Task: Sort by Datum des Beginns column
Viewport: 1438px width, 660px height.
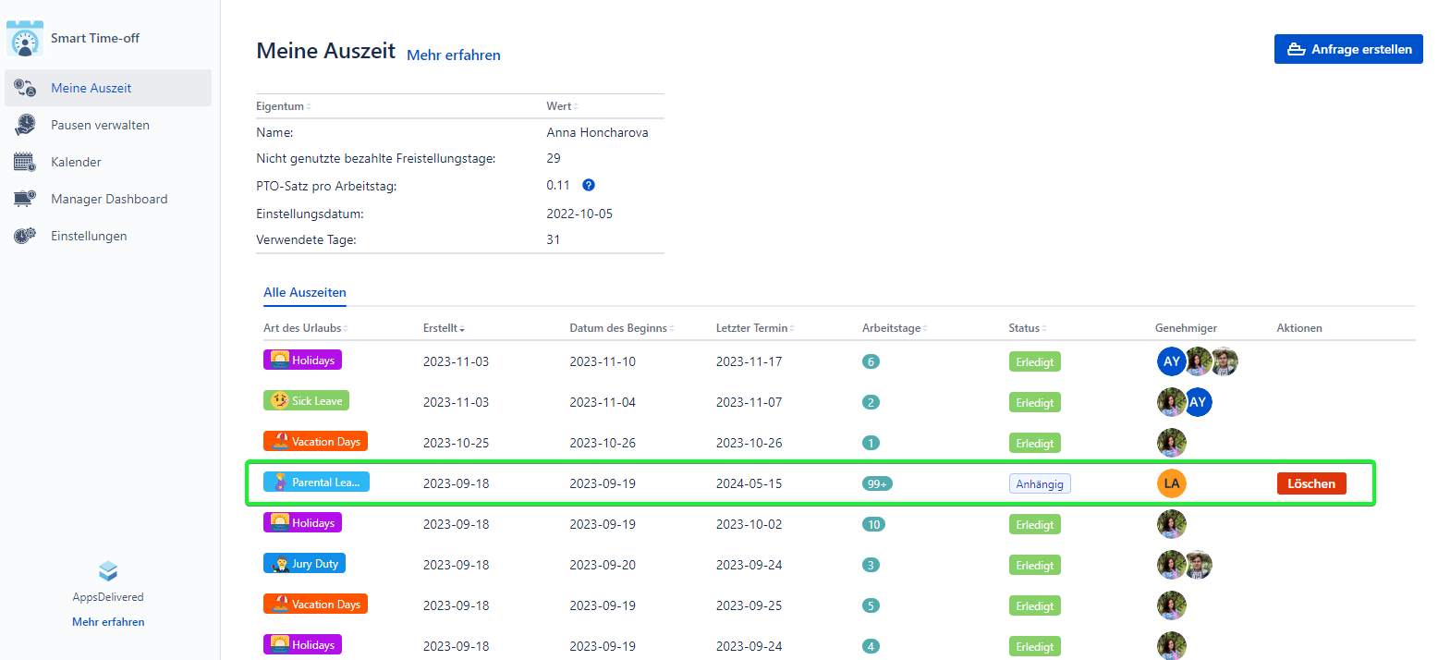Action: click(x=620, y=328)
